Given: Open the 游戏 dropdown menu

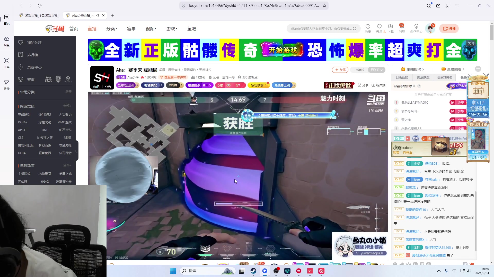Looking at the screenshot, I should pyautogui.click(x=172, y=29).
